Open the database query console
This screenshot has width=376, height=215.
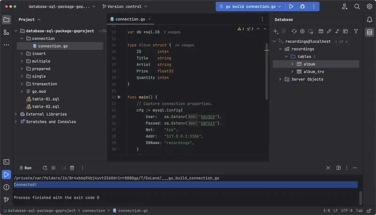345,32
